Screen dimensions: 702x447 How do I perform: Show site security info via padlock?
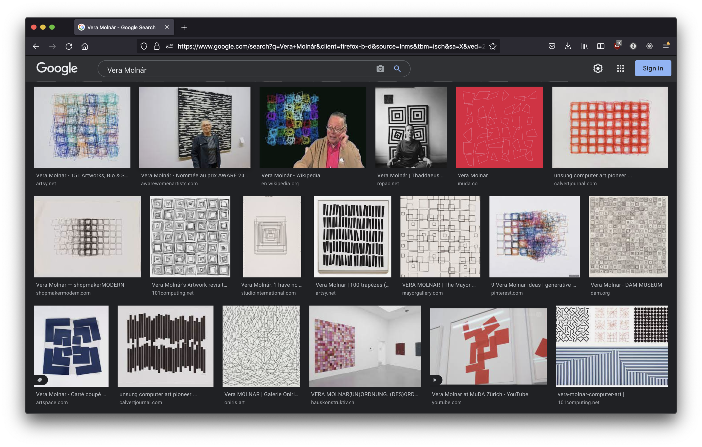[157, 46]
